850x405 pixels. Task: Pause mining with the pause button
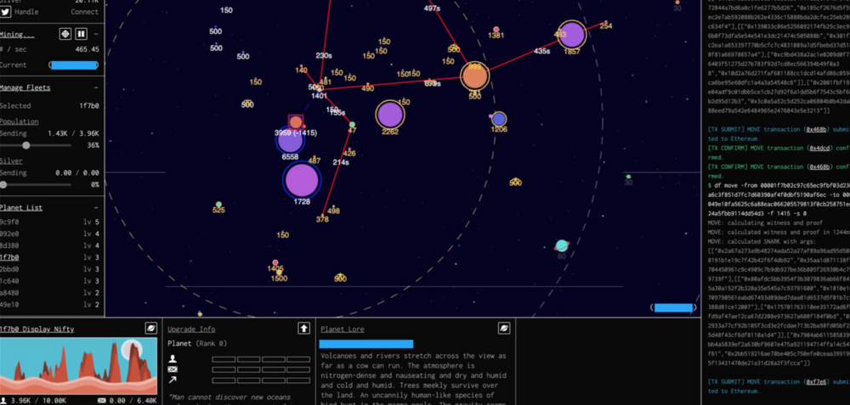[81, 34]
